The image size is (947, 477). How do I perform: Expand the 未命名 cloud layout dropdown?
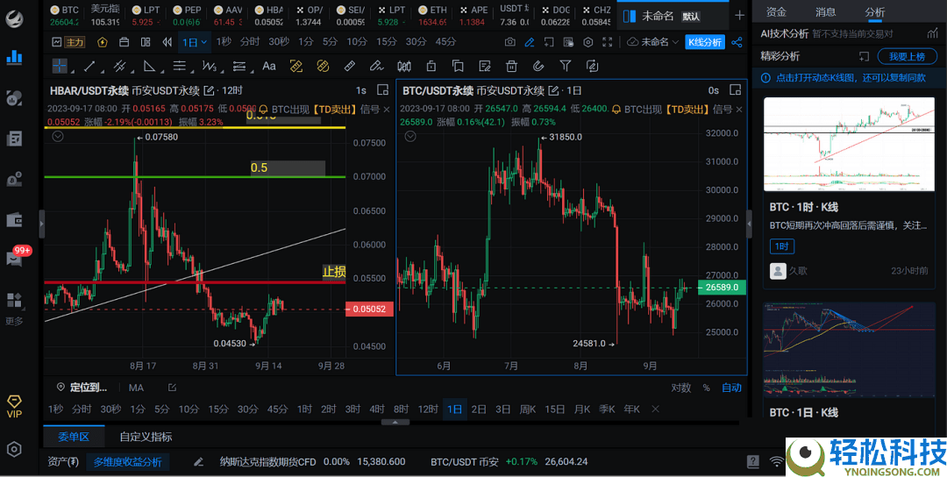click(x=654, y=42)
